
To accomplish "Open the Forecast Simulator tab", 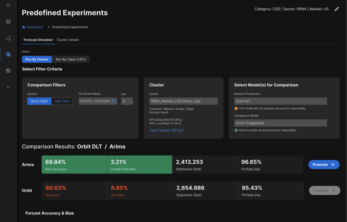I will [38, 40].
